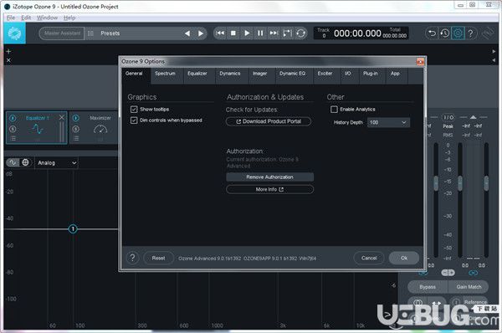Viewport: 502px width, 333px height.
Task: Go to previous preset arrow
Action: (187, 33)
